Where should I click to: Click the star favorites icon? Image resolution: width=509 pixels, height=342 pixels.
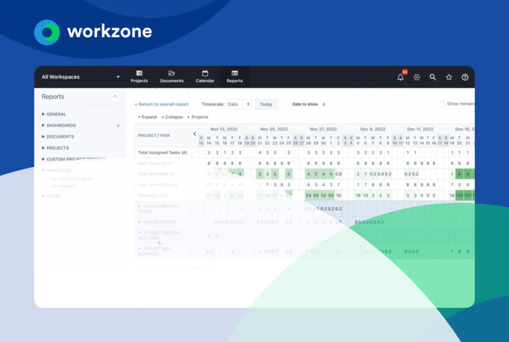point(449,77)
